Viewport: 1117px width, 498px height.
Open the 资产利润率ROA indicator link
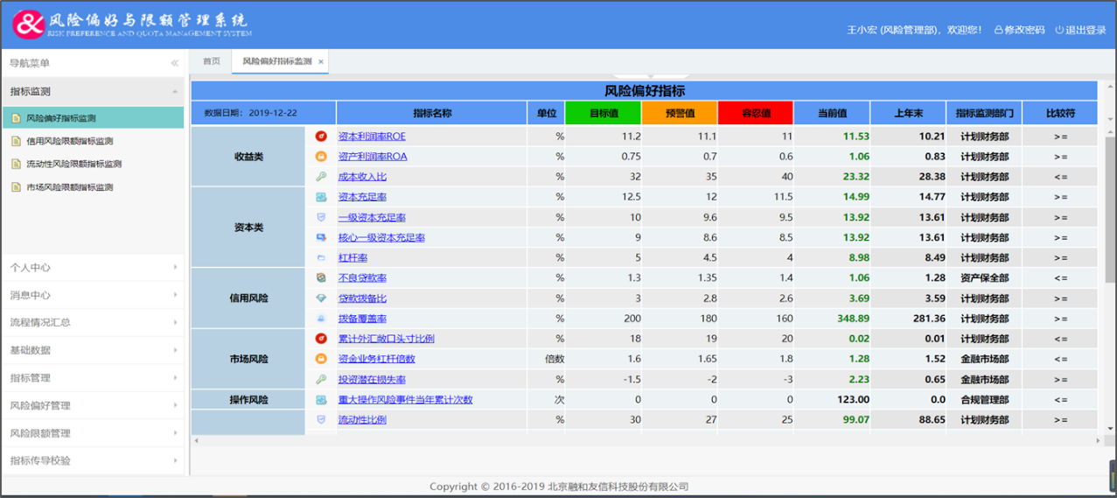(373, 157)
